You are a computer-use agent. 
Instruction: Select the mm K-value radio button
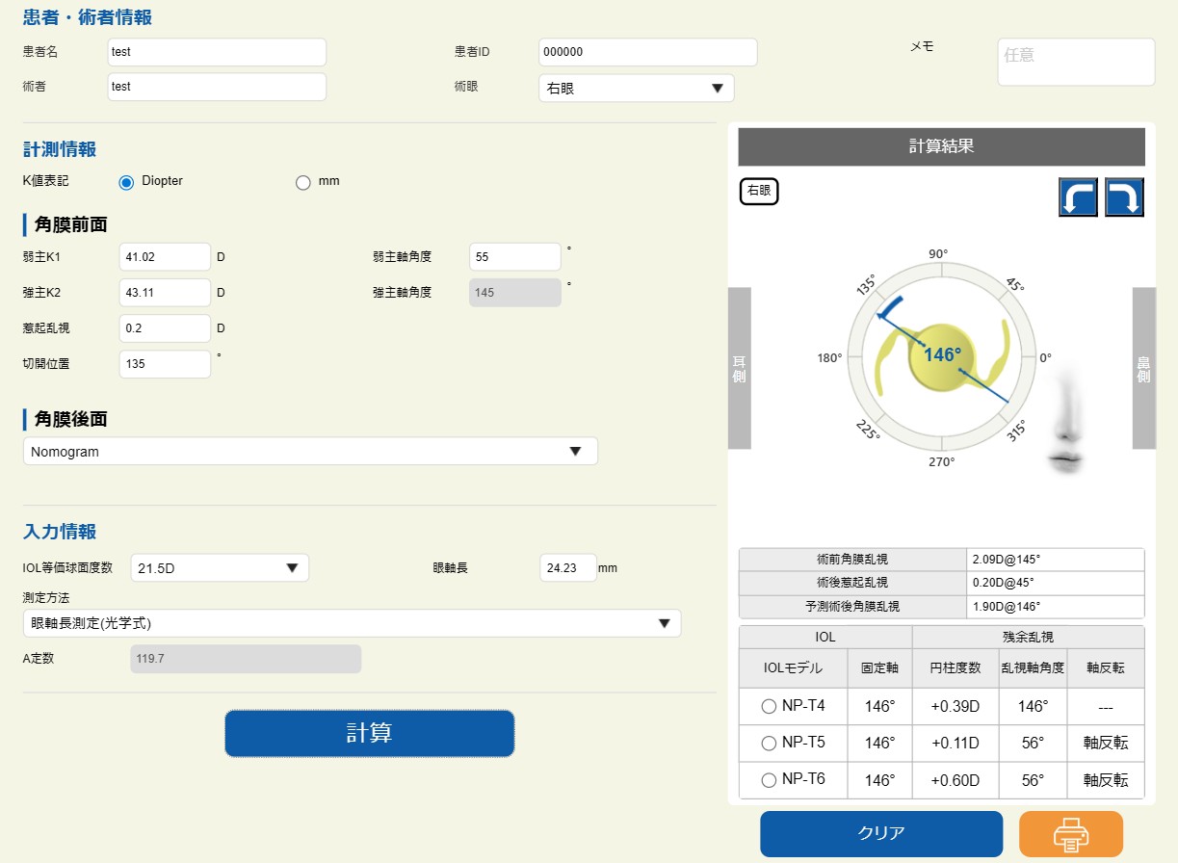pos(303,182)
